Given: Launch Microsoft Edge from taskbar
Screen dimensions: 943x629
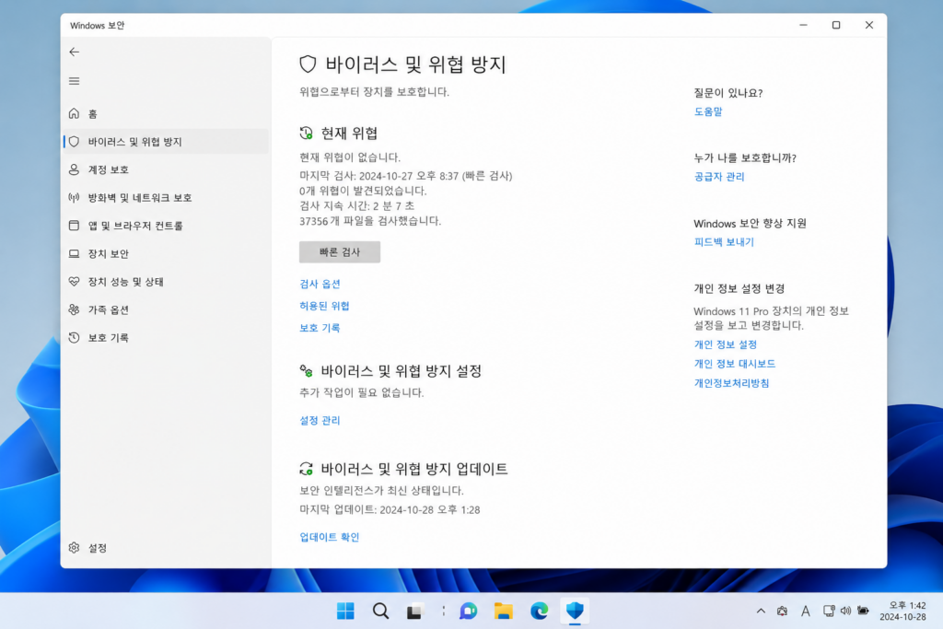Looking at the screenshot, I should click(x=539, y=611).
